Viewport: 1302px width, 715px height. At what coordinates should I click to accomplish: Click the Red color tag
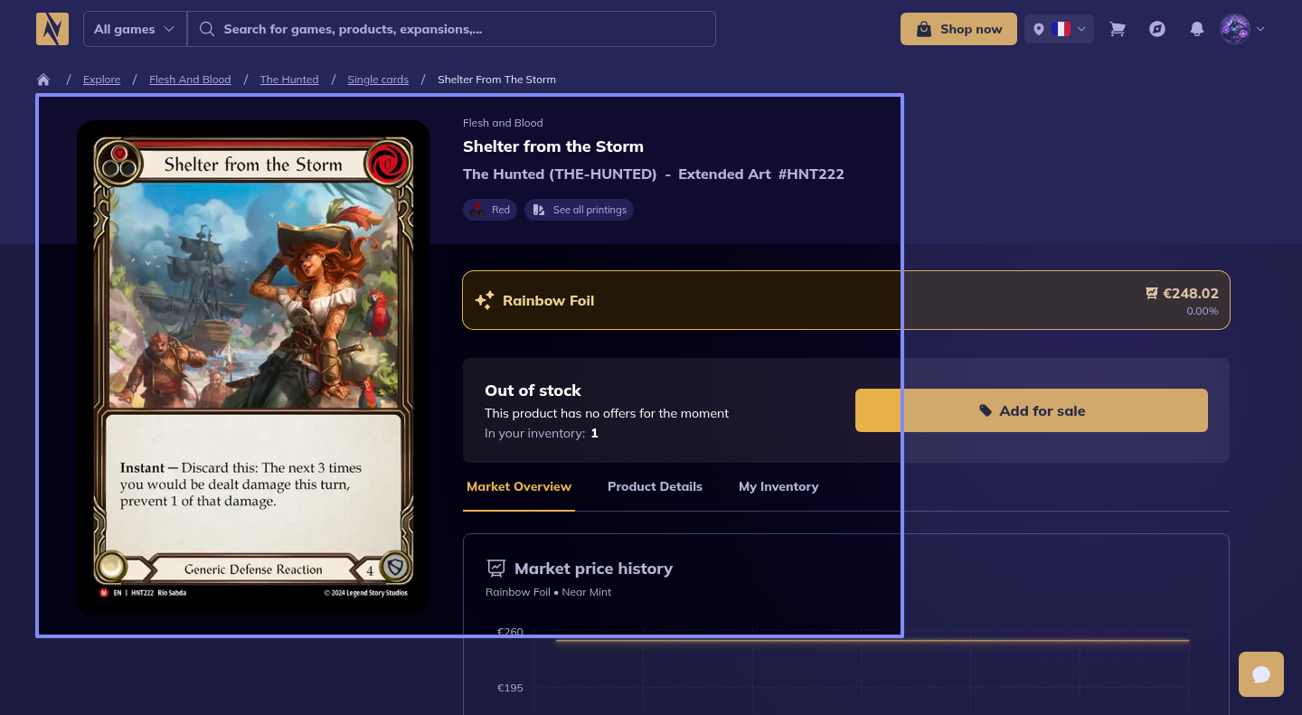[x=490, y=210]
